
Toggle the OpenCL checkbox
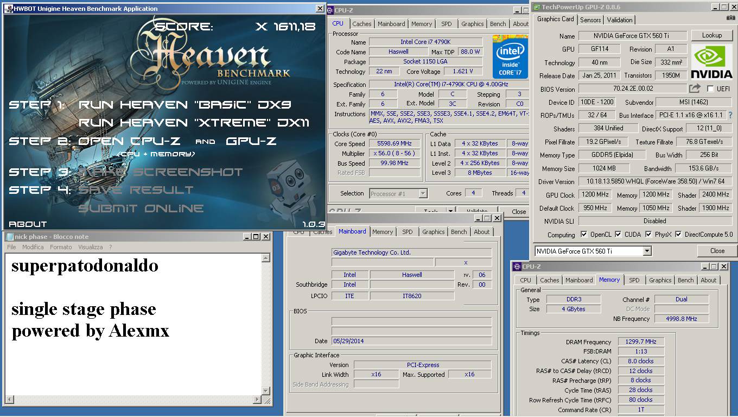[584, 235]
